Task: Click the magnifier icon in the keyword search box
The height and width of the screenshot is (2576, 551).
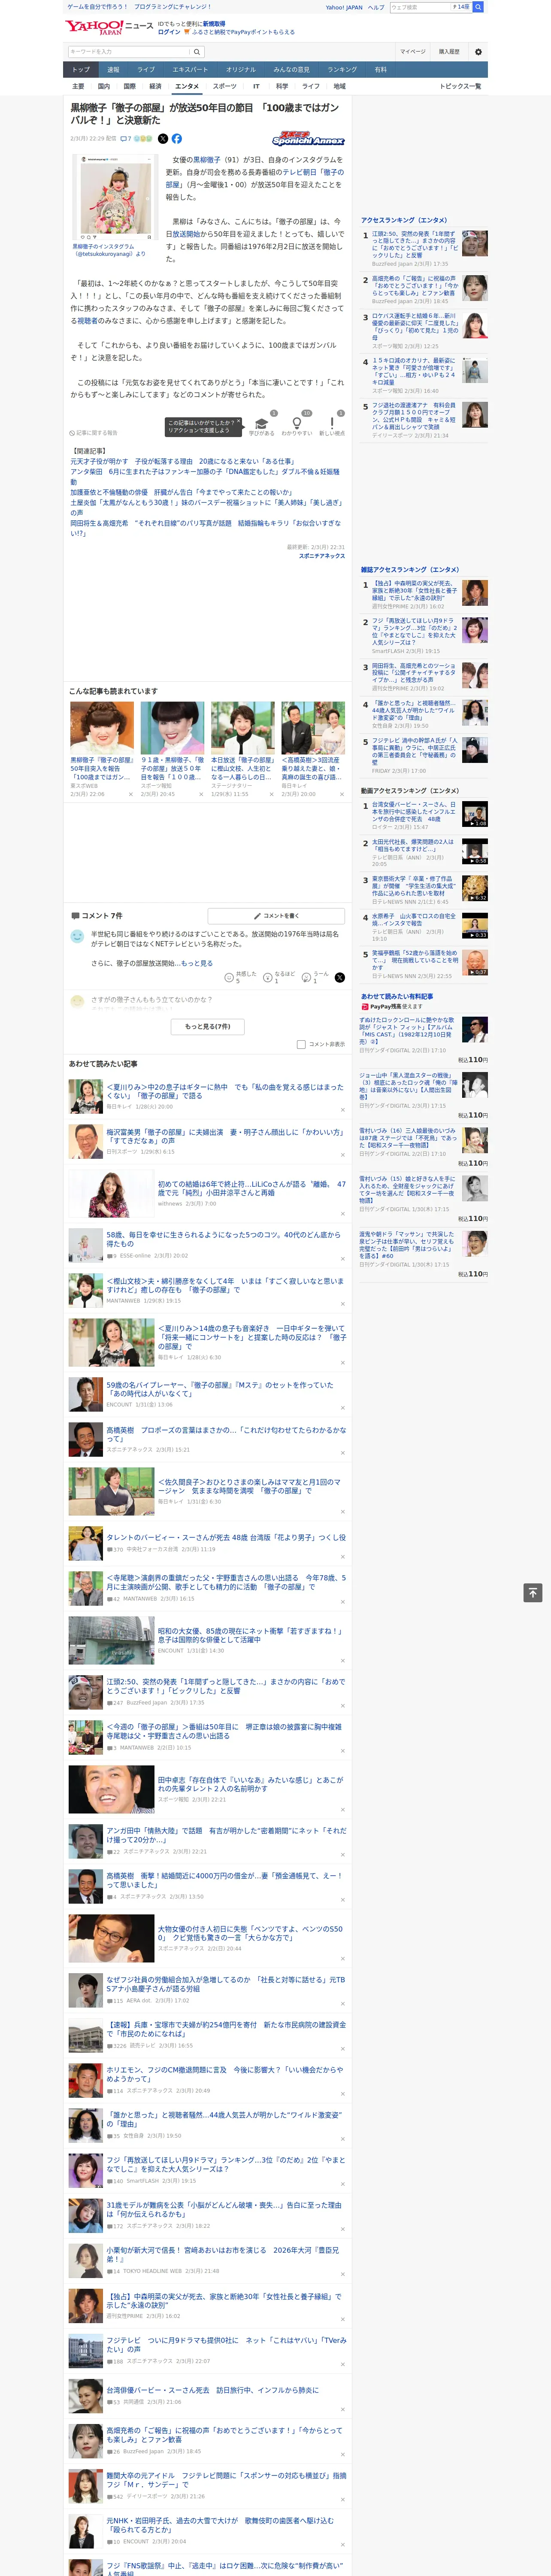Action: [x=197, y=52]
